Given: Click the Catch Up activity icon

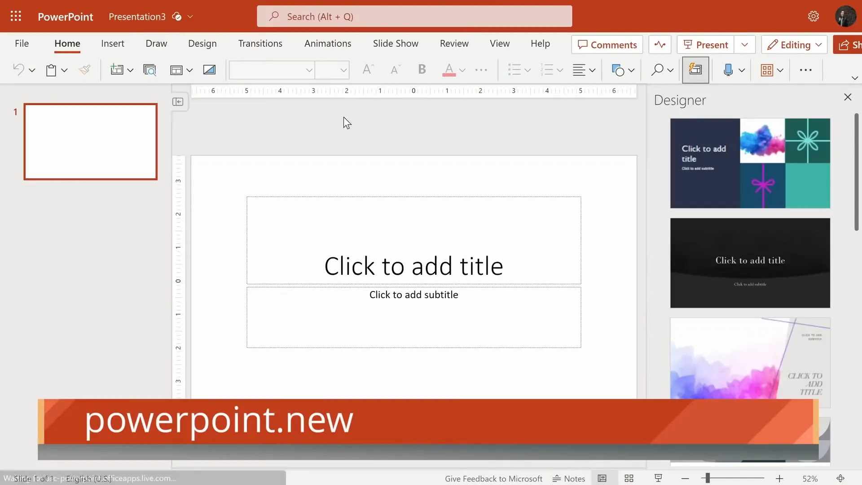Looking at the screenshot, I should point(660,44).
